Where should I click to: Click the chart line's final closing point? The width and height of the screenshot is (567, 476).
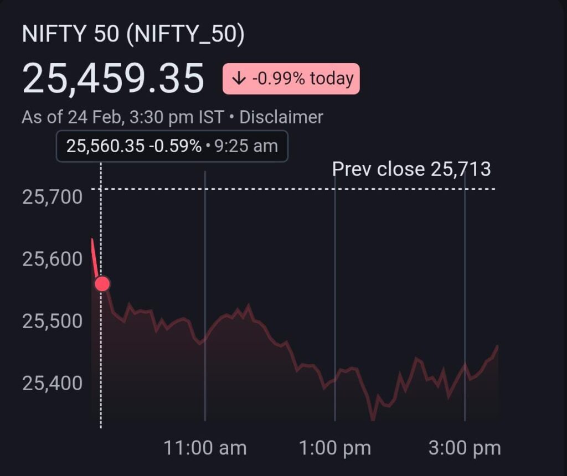pyautogui.click(x=498, y=346)
